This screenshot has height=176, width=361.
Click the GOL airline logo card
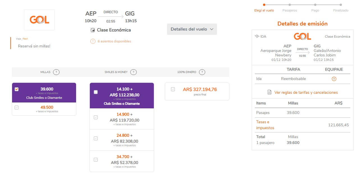point(40,20)
